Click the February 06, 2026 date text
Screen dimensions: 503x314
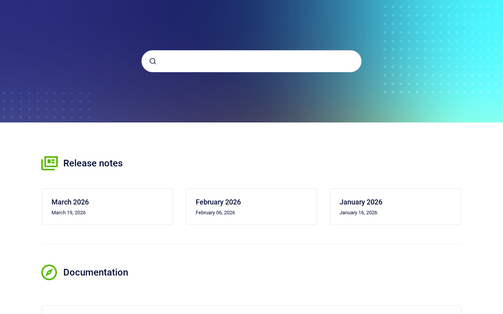pos(215,213)
